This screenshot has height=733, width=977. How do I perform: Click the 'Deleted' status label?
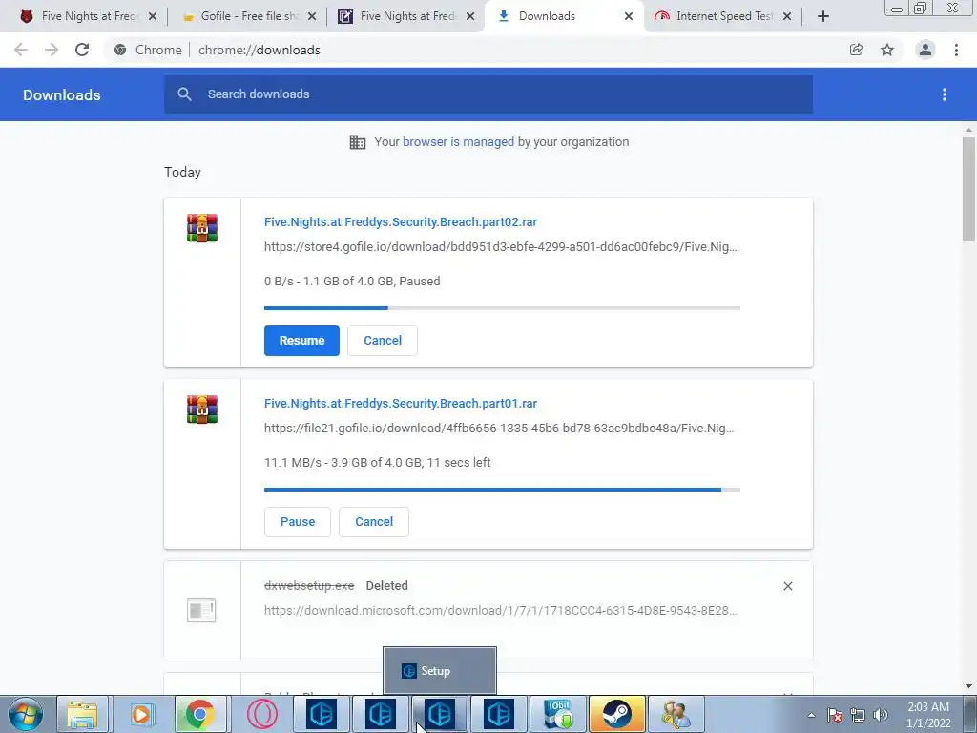click(x=387, y=586)
